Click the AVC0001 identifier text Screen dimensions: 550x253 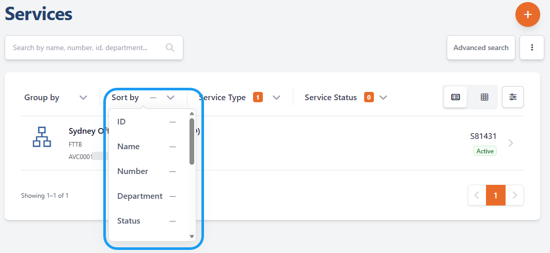pos(81,157)
